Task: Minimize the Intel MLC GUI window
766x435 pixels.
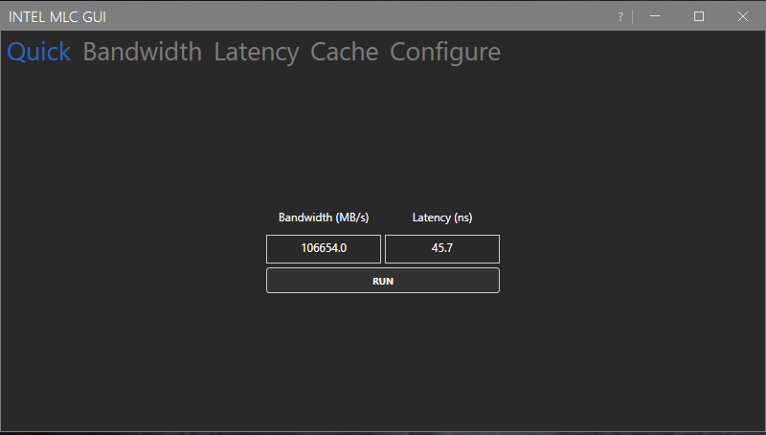Action: point(655,16)
